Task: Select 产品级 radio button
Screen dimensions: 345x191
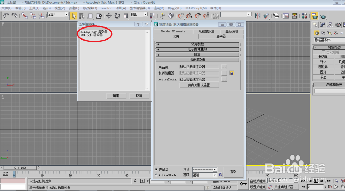Action: click(x=156, y=170)
